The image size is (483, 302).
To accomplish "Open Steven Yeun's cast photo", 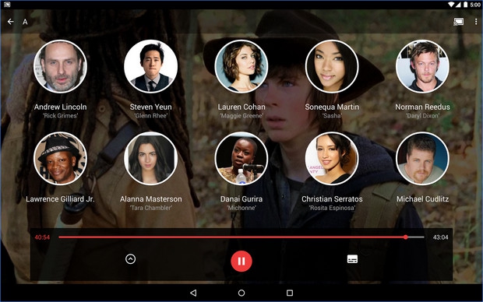I will tap(150, 66).
